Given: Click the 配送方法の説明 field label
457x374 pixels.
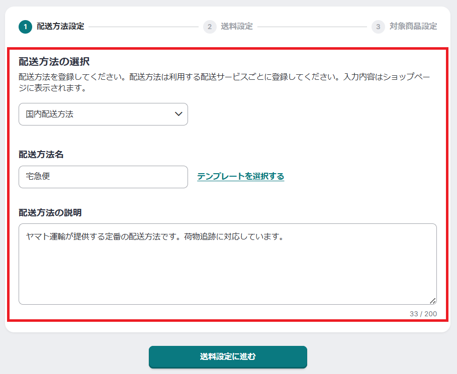Looking at the screenshot, I should pos(50,212).
